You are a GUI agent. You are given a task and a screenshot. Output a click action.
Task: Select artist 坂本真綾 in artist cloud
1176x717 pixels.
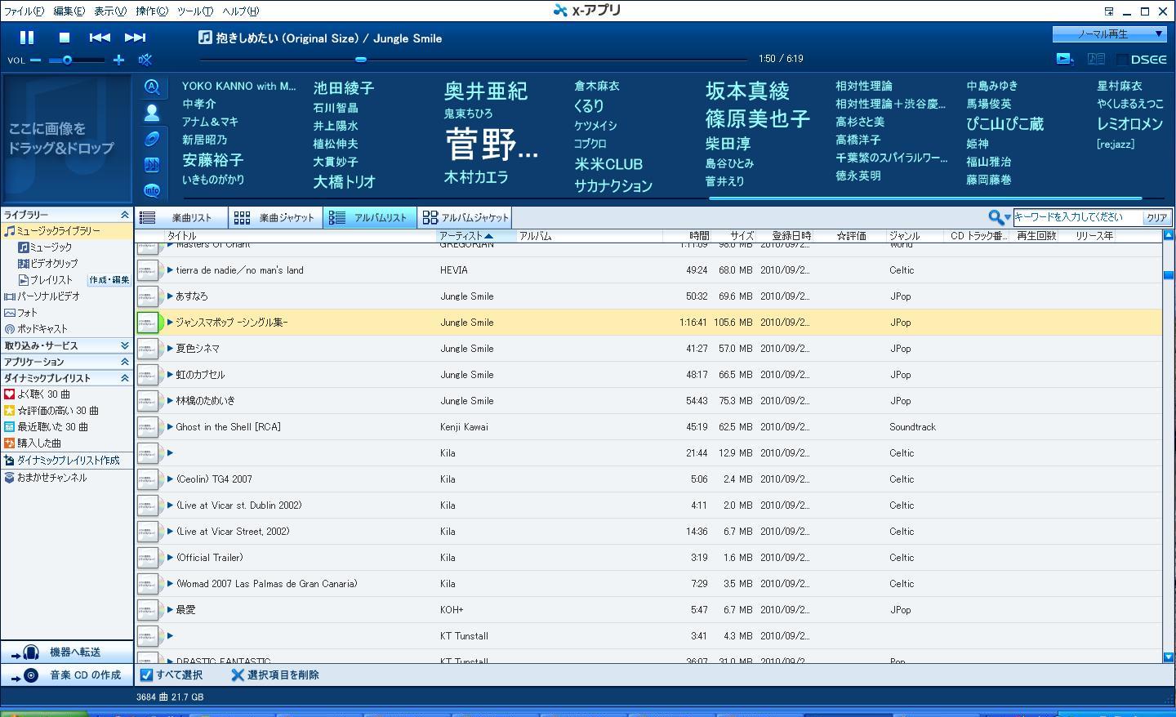(x=747, y=91)
